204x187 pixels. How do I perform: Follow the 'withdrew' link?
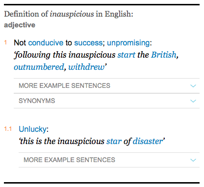(86, 67)
